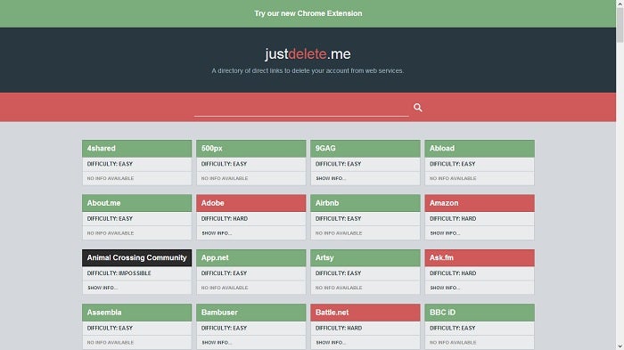
Task: Expand Show Info under Ask.fm
Action: [x=445, y=288]
